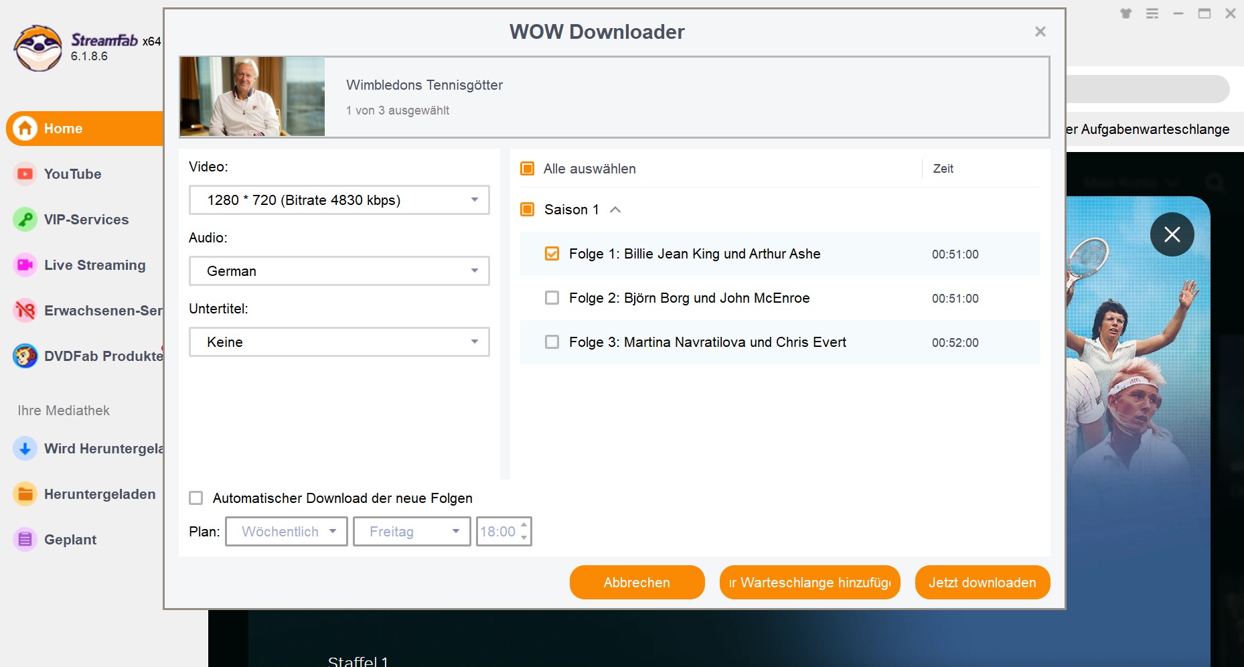Click the VIP-Services key icon

(25, 220)
